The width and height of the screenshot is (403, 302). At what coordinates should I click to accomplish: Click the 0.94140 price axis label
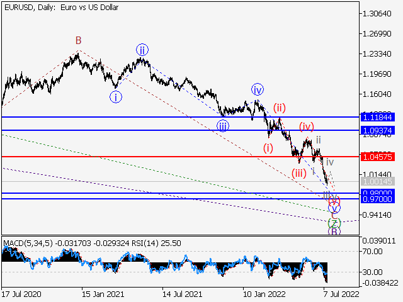tap(377, 215)
